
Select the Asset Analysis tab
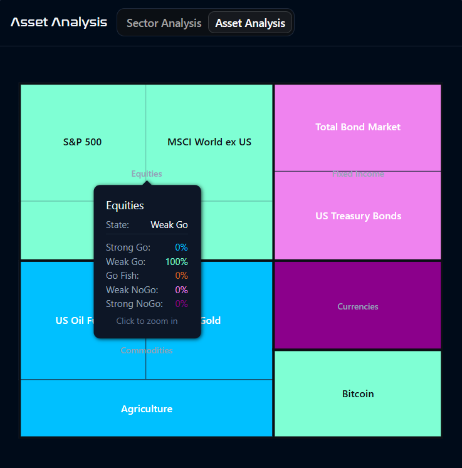pyautogui.click(x=250, y=23)
